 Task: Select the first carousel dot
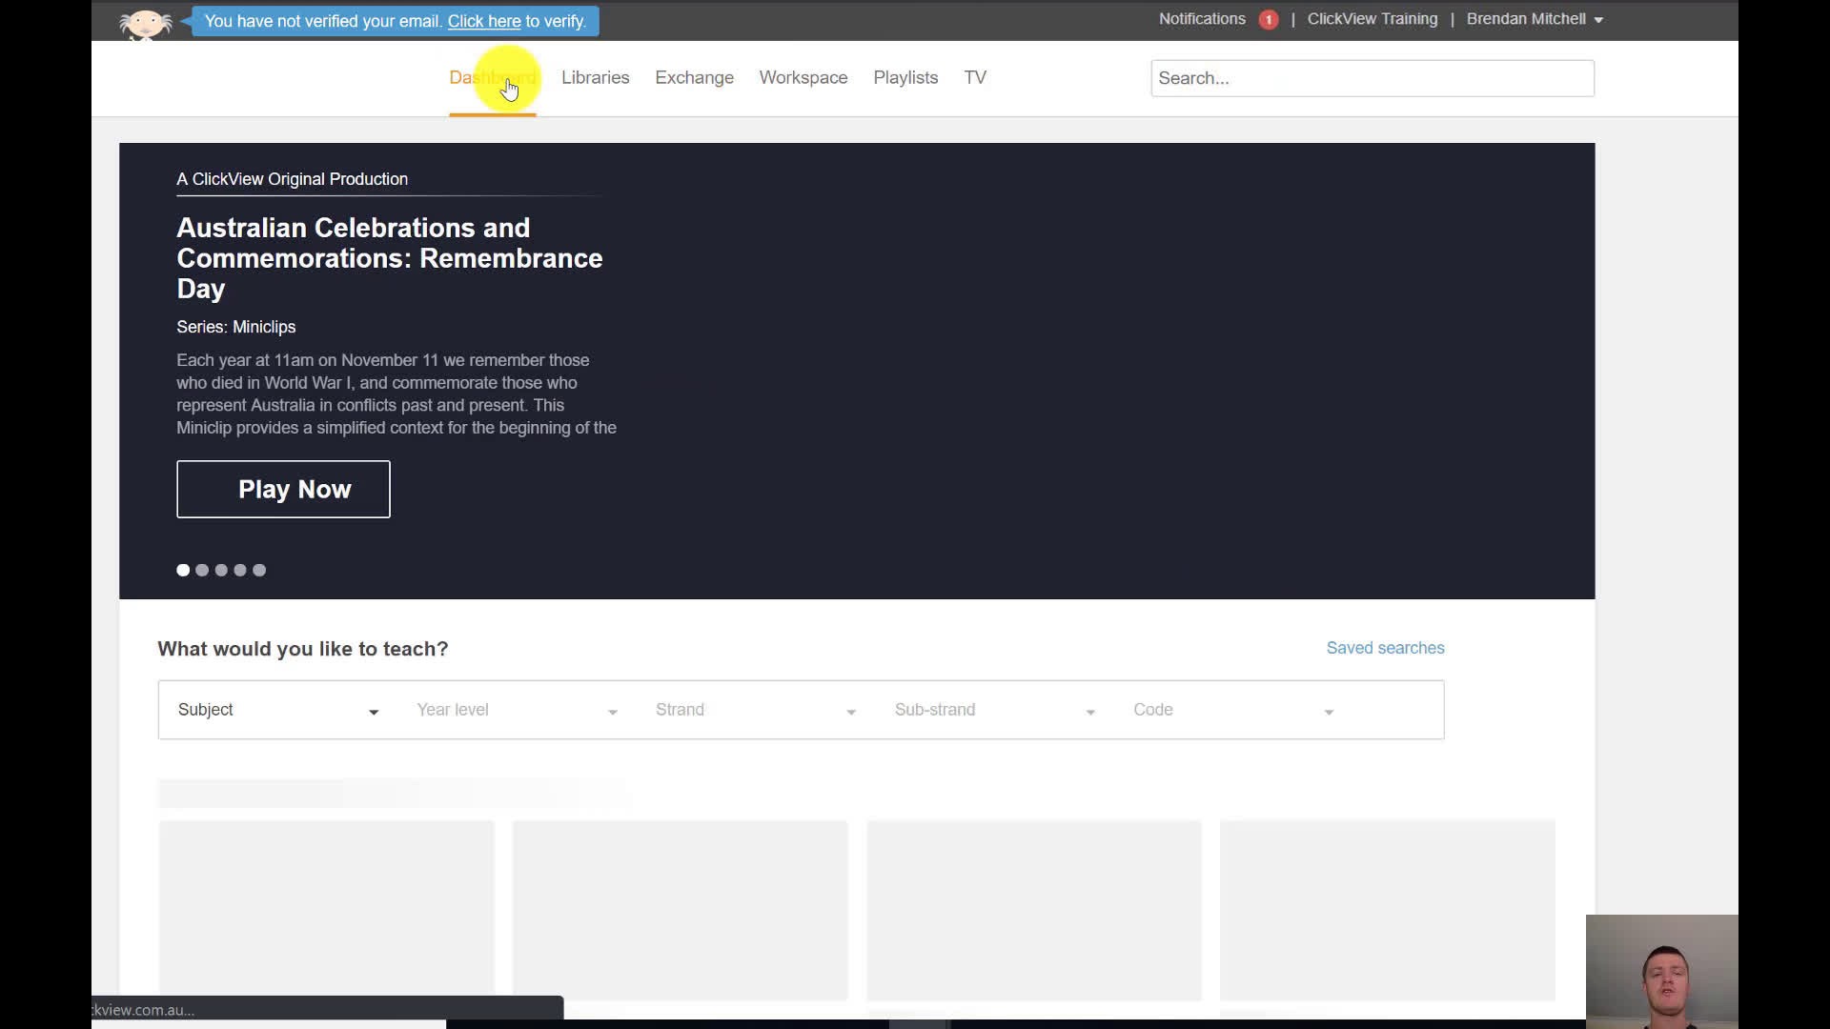point(183,570)
